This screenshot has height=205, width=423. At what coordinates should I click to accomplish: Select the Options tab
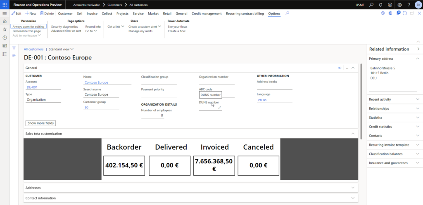tap(274, 14)
